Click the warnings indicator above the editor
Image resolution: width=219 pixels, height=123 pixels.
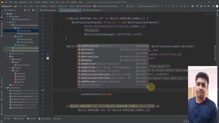pos(207,14)
